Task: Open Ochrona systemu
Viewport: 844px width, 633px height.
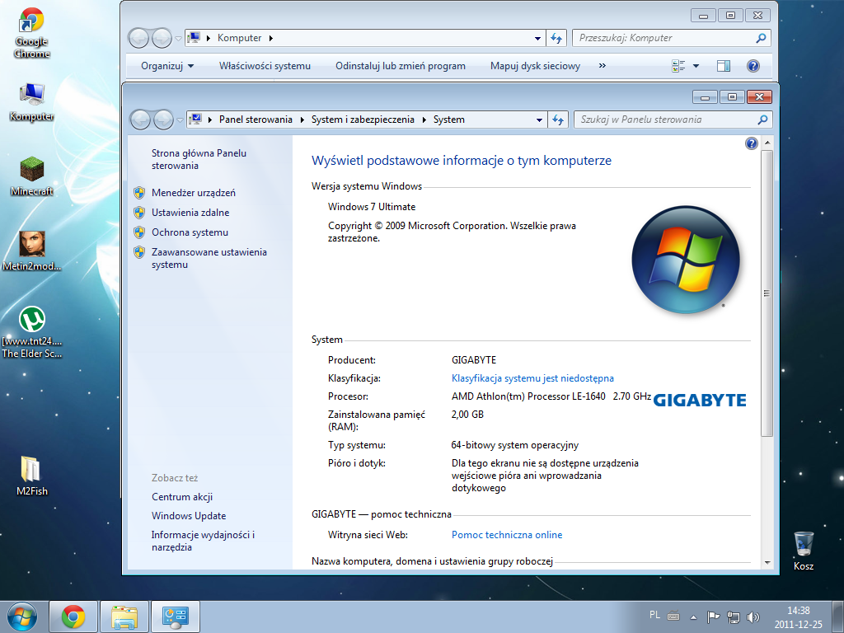Action: [190, 232]
